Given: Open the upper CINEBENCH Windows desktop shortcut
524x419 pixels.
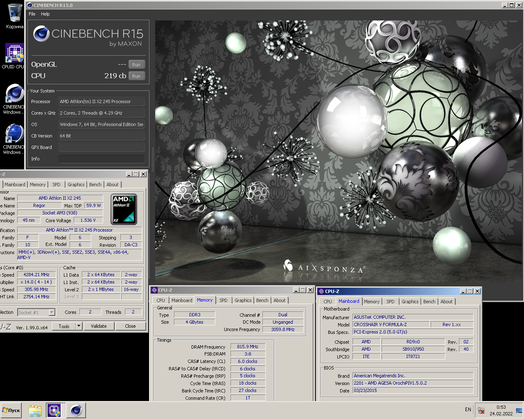Looking at the screenshot, I should (14, 99).
